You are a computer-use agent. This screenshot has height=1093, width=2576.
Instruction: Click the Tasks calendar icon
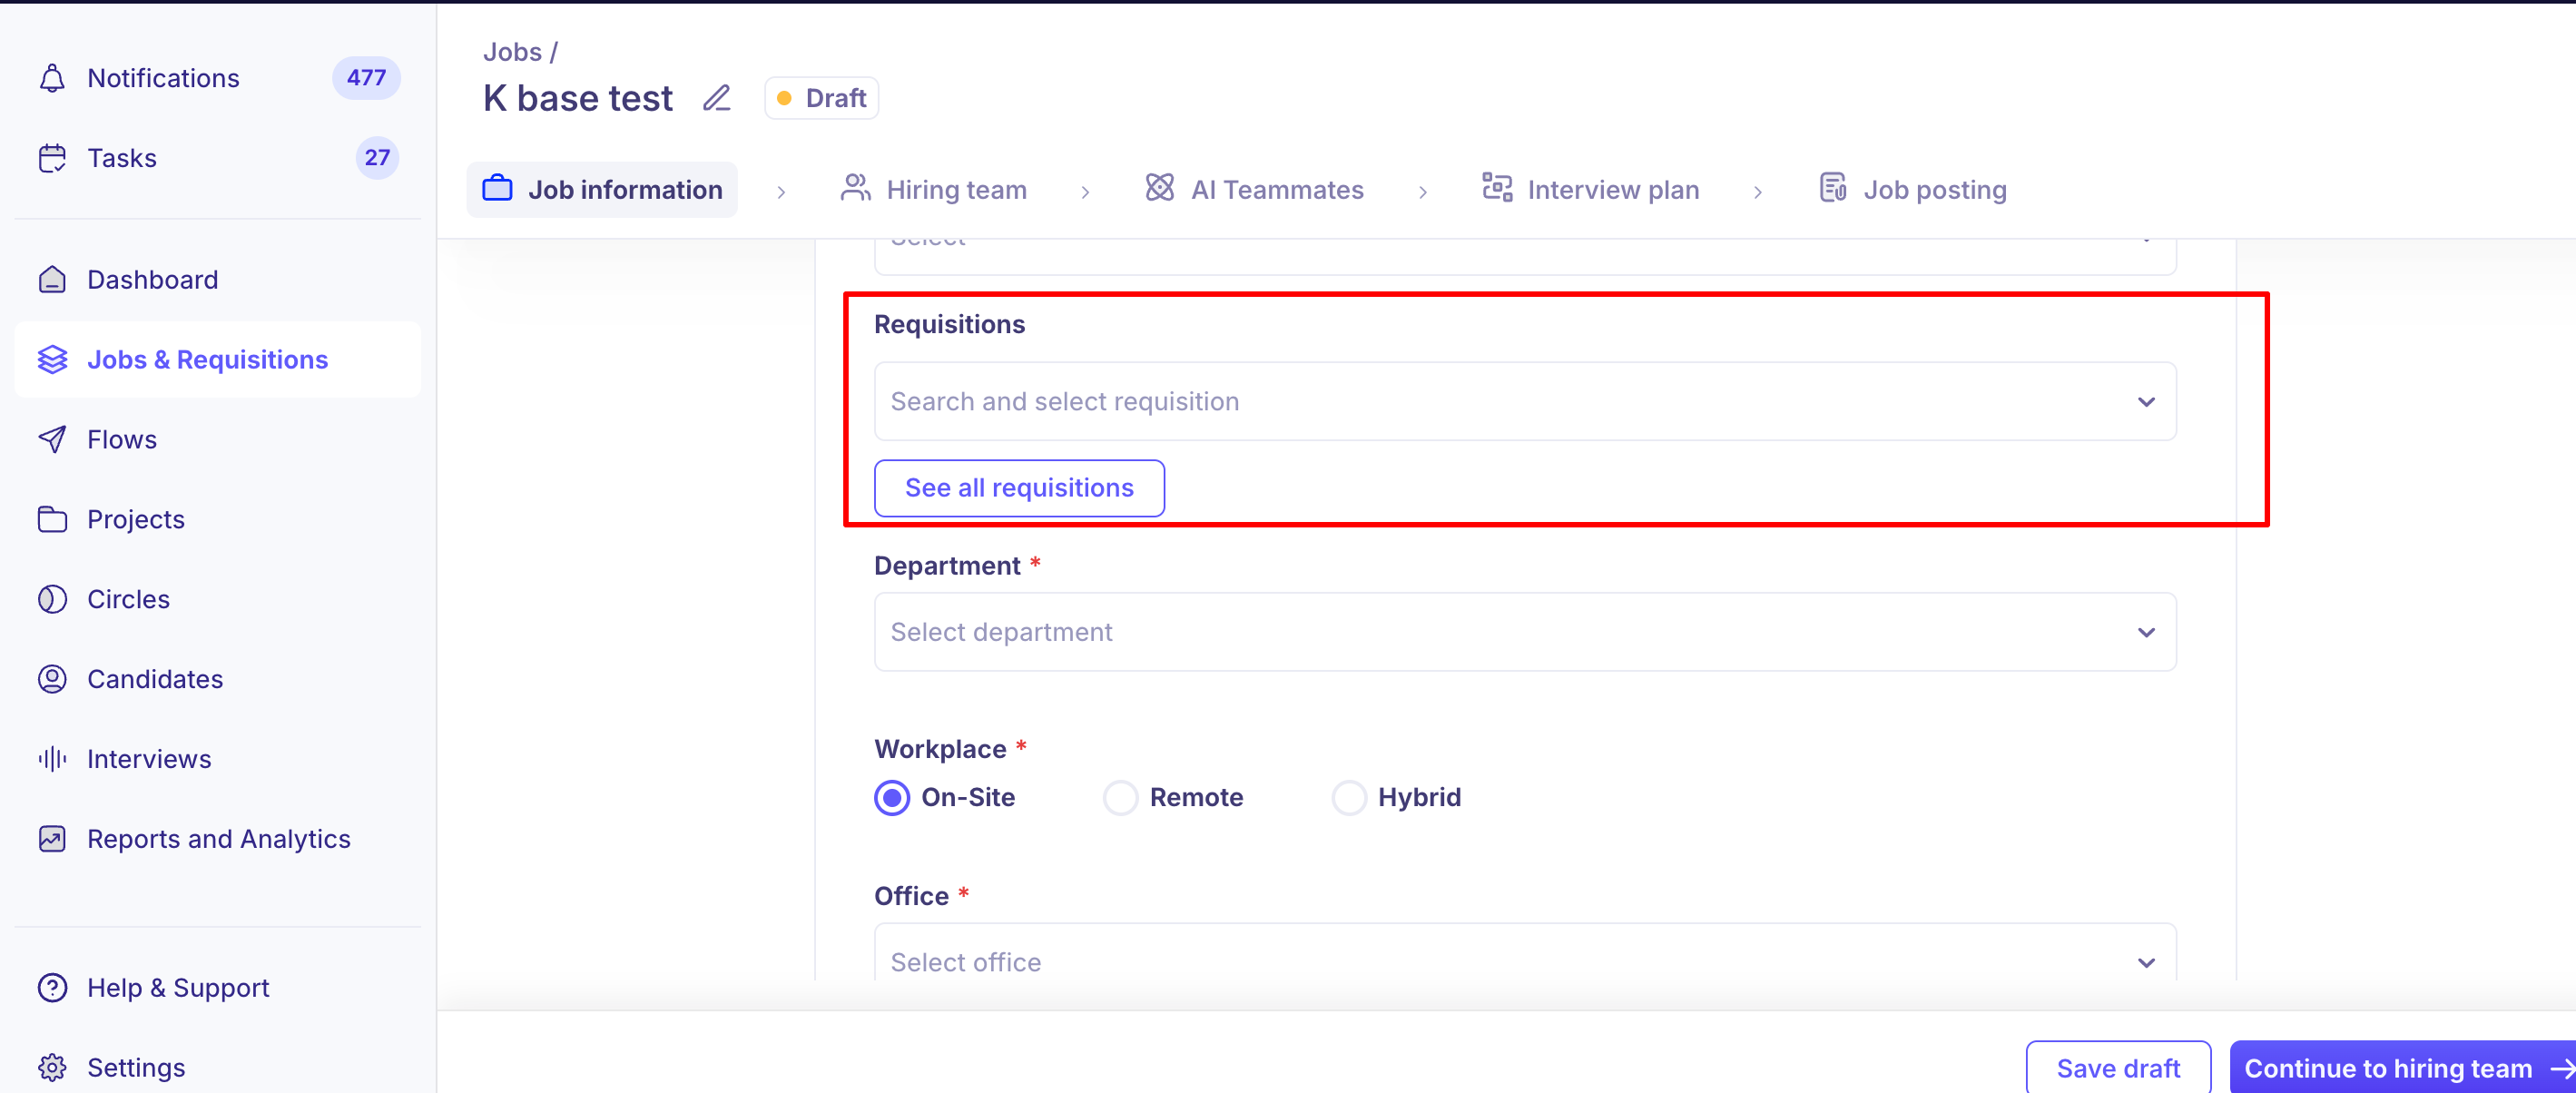pyautogui.click(x=52, y=158)
